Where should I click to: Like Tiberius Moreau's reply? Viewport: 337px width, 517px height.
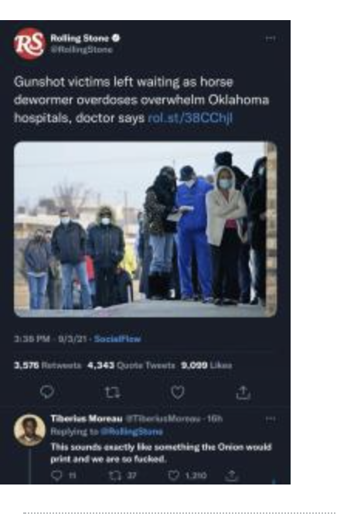[x=173, y=475]
